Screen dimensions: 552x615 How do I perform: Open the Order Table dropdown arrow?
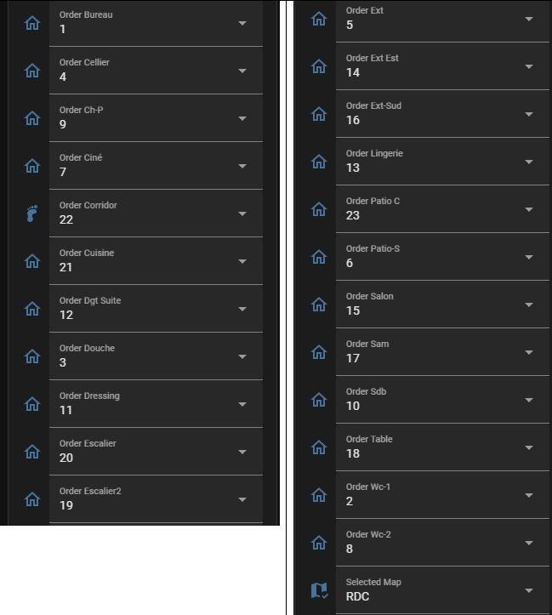click(529, 447)
